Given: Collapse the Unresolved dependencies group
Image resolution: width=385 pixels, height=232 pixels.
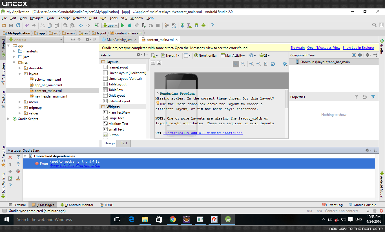Looking at the screenshot, I should pos(25,156).
